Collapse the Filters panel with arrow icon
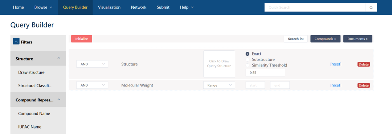 coord(16,41)
